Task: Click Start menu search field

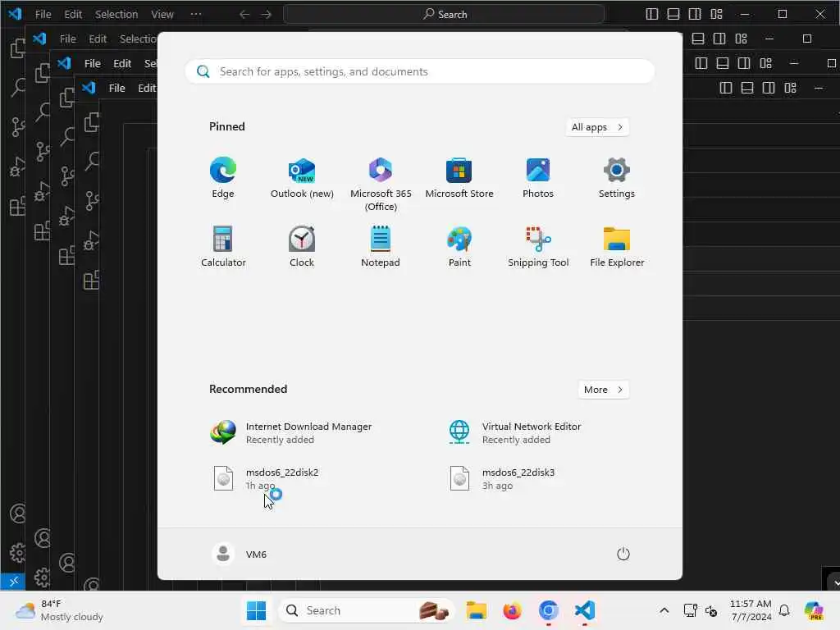Action: [420, 71]
